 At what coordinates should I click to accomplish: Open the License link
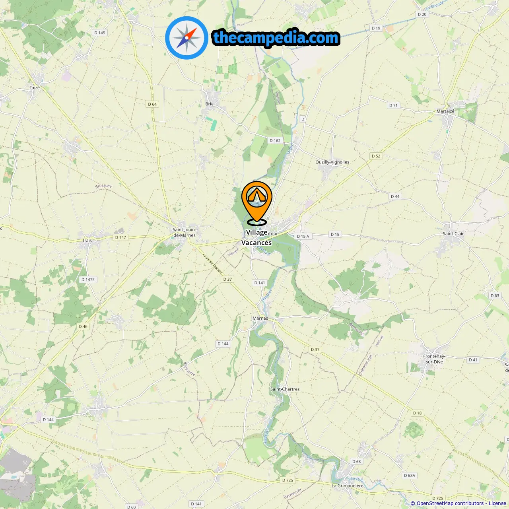tap(497, 503)
